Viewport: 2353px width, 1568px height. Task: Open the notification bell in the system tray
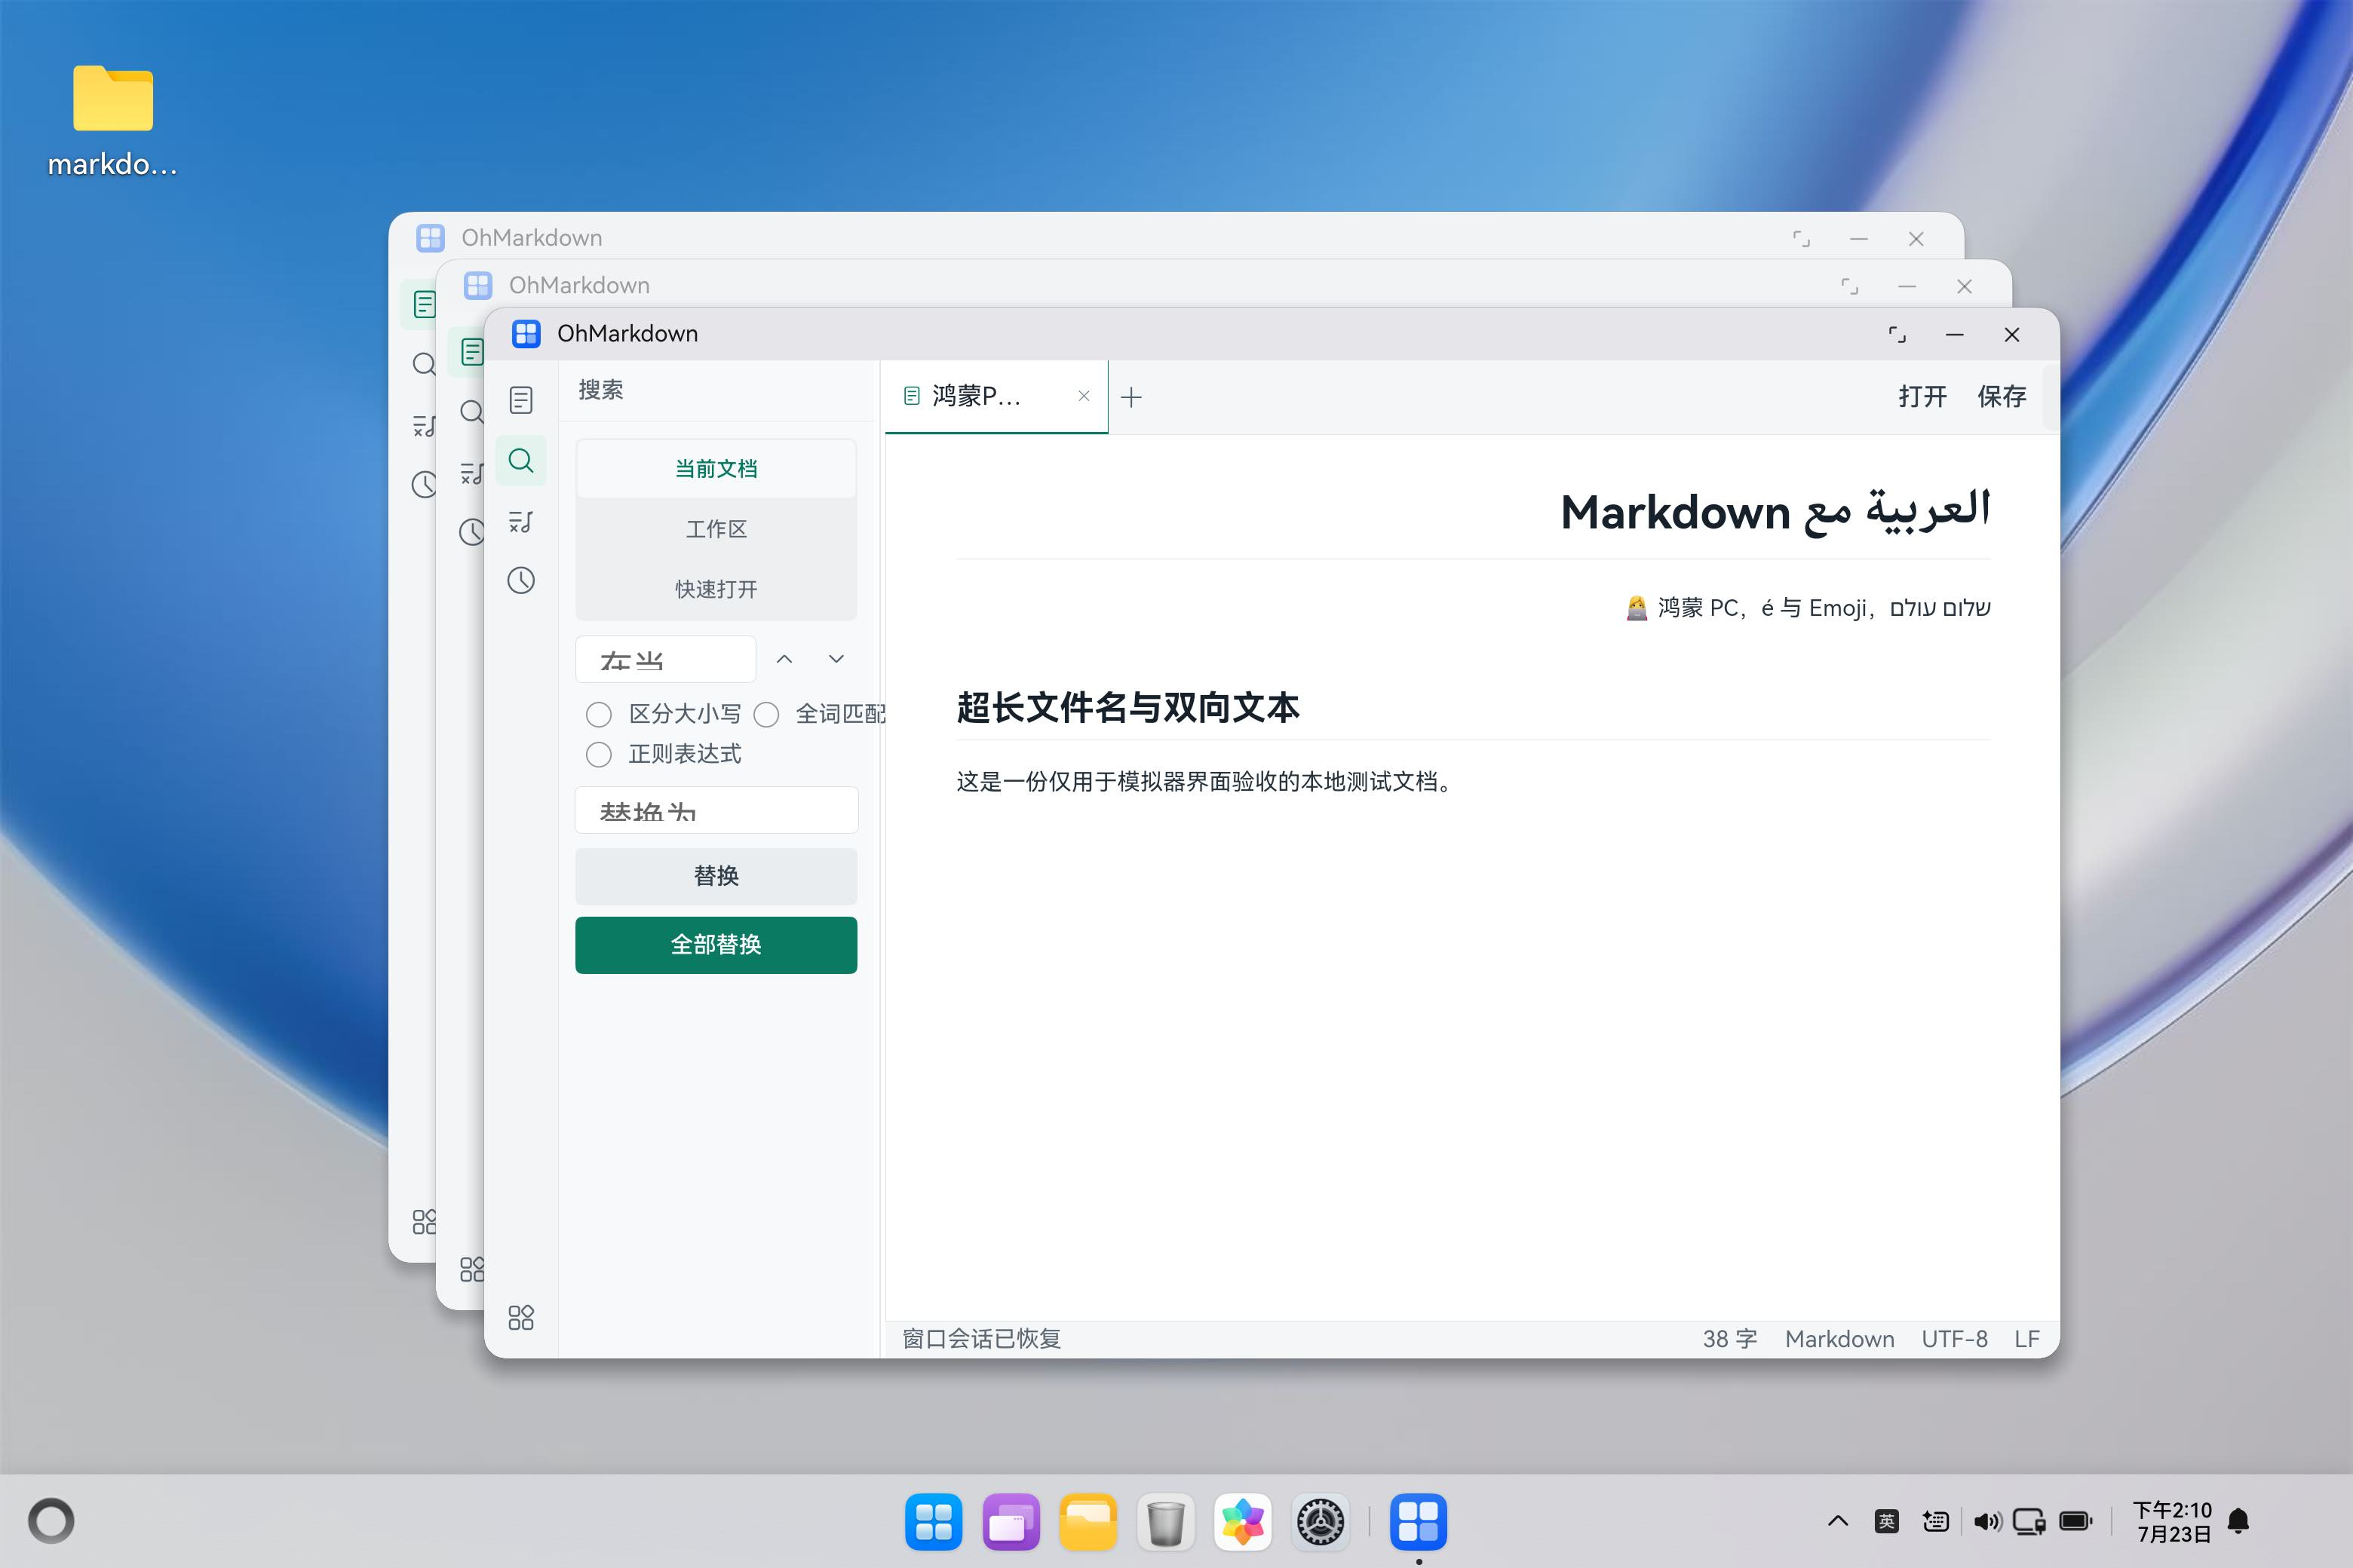tap(2239, 1522)
